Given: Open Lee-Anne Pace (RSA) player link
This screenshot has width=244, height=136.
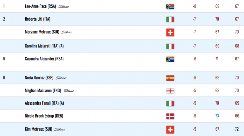Looking at the screenshot, I should coord(40,6).
